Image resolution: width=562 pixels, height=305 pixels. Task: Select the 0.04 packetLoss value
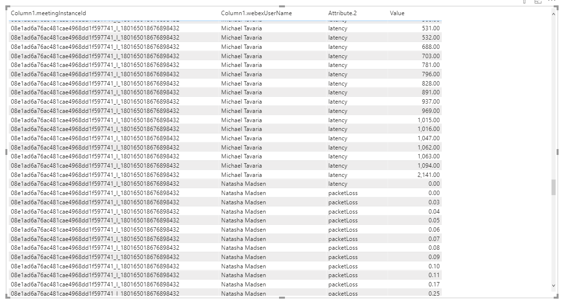pos(434,212)
